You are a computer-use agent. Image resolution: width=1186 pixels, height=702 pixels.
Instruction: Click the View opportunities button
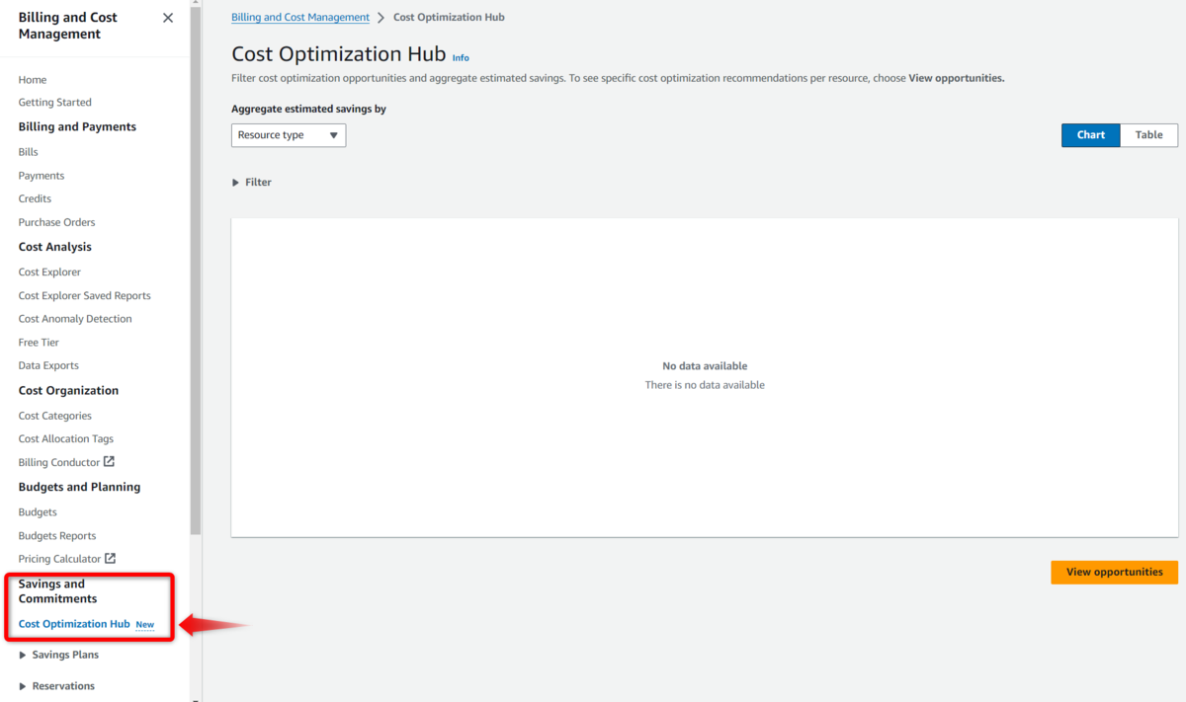(x=1114, y=572)
